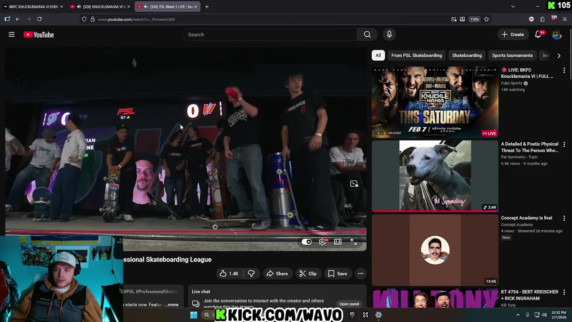Open the live chat panel
The height and width of the screenshot is (322, 572).
pos(349,304)
